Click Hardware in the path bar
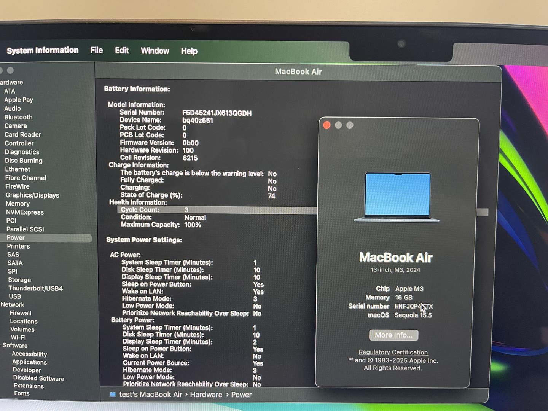 click(206, 395)
